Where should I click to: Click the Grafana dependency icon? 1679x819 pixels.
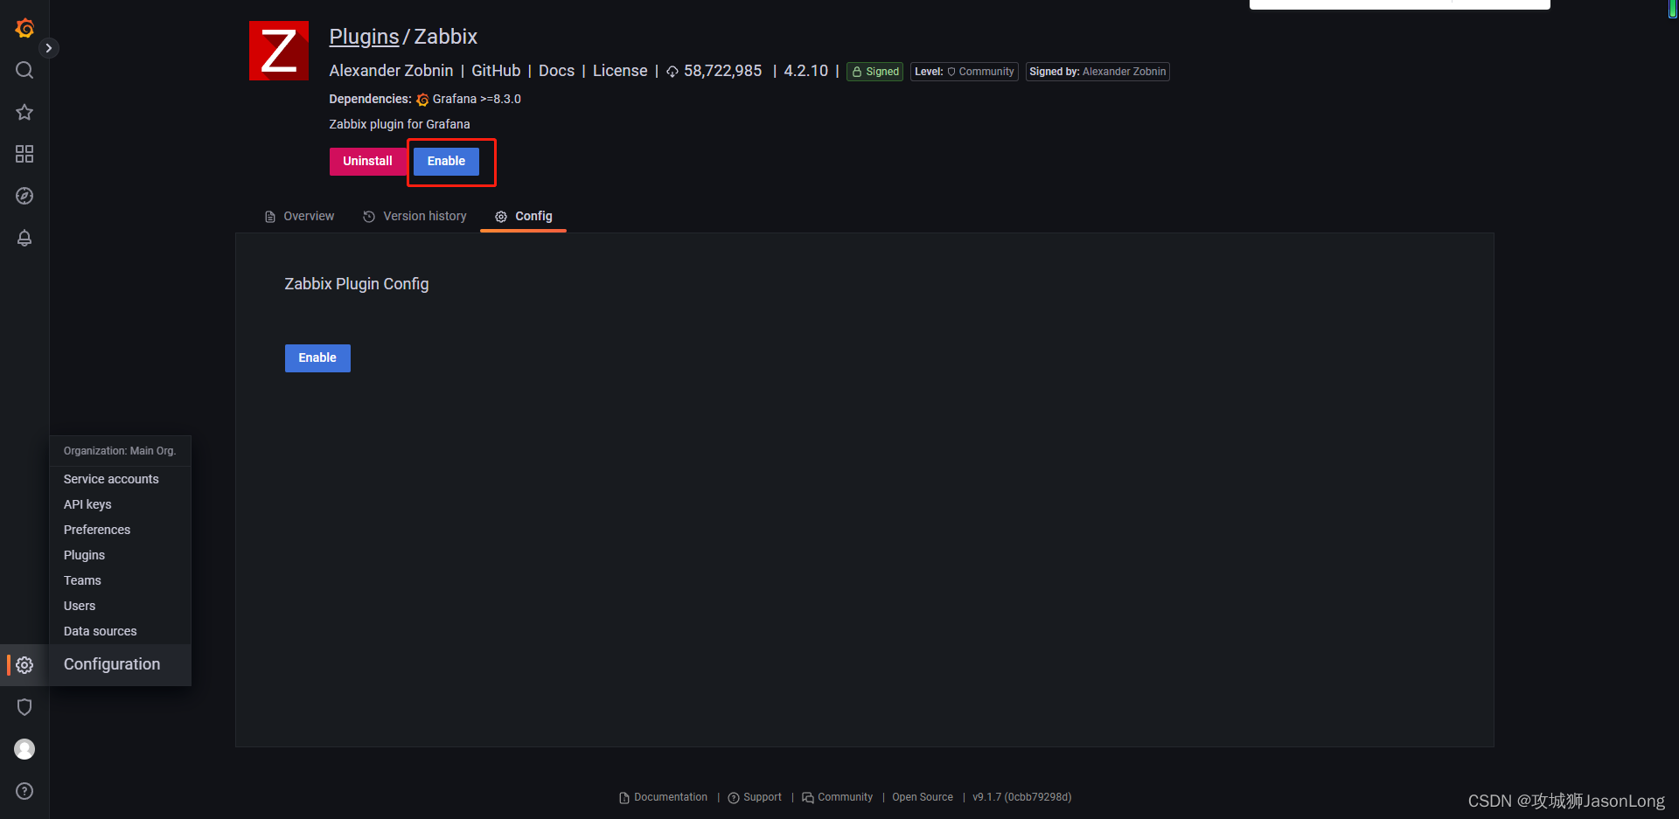tap(422, 100)
